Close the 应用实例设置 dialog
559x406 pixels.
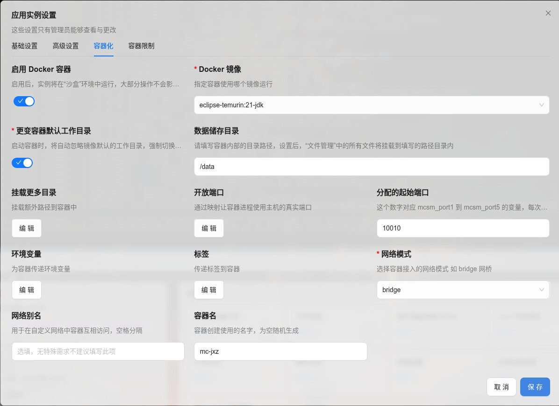[x=548, y=13]
